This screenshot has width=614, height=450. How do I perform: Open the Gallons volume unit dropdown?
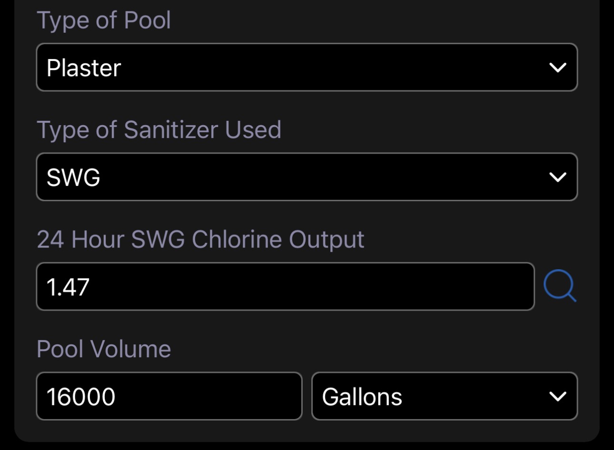pyautogui.click(x=445, y=396)
